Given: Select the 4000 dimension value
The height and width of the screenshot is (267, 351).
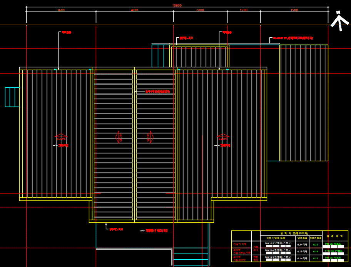Looking at the screenshot, I should click(134, 10).
